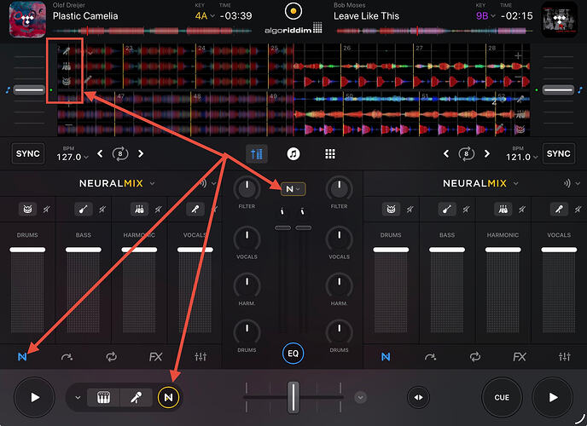This screenshot has height=426, width=587.
Task: Solo vocals on right deck
Action: point(559,210)
